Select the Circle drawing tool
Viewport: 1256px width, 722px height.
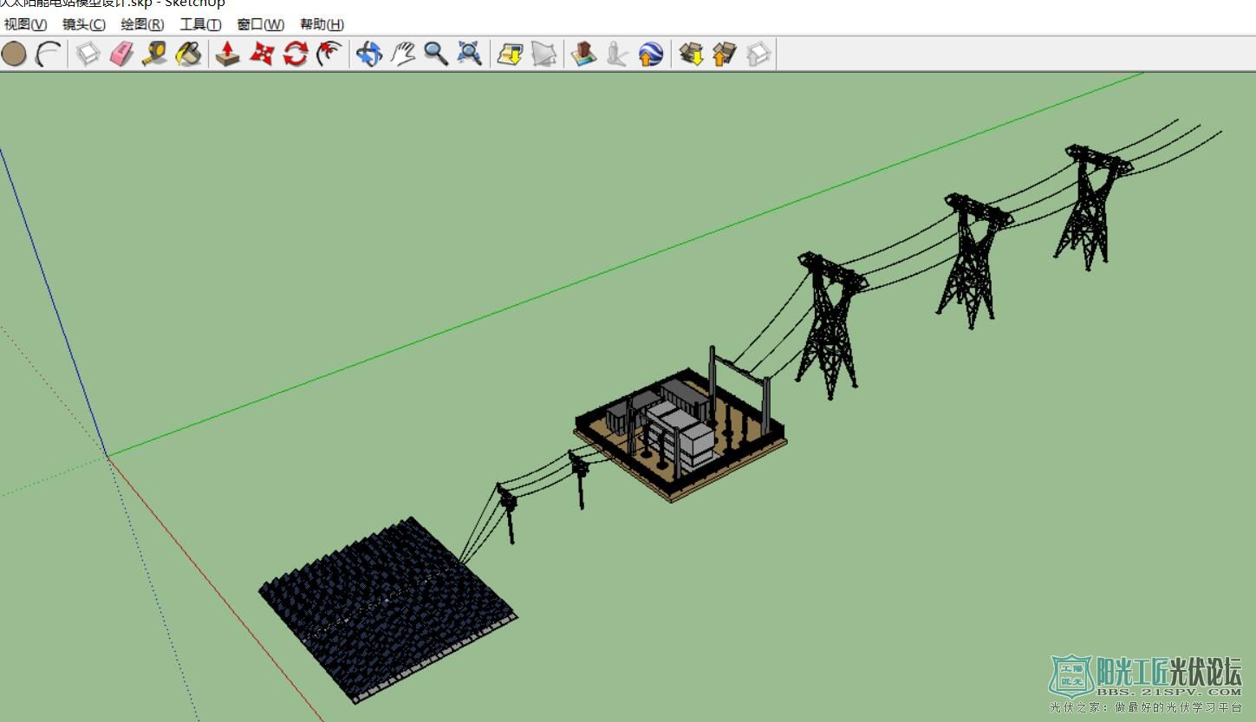(x=14, y=54)
